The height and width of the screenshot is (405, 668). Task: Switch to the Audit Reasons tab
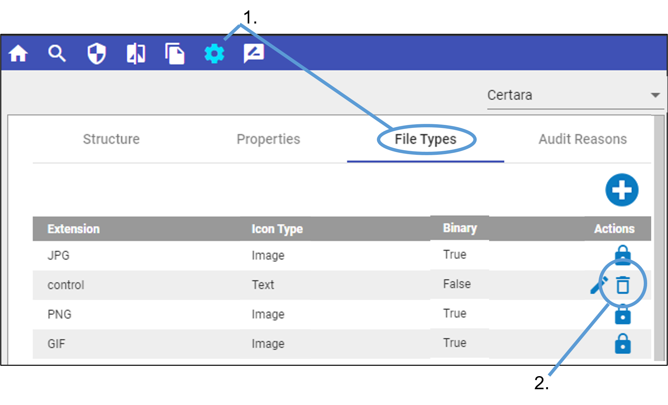click(583, 139)
